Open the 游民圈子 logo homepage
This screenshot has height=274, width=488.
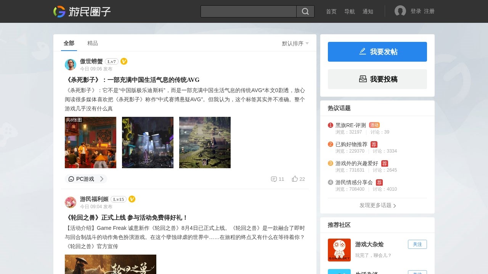click(82, 11)
